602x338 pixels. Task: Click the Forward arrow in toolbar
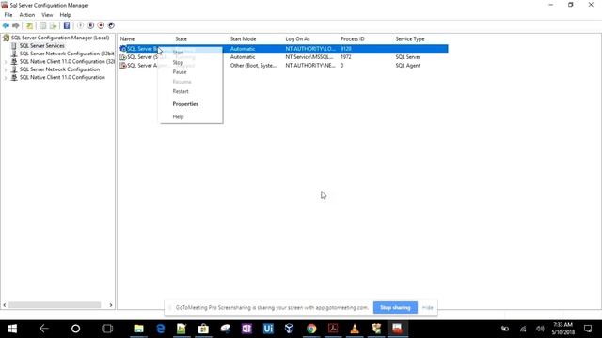tap(16, 25)
